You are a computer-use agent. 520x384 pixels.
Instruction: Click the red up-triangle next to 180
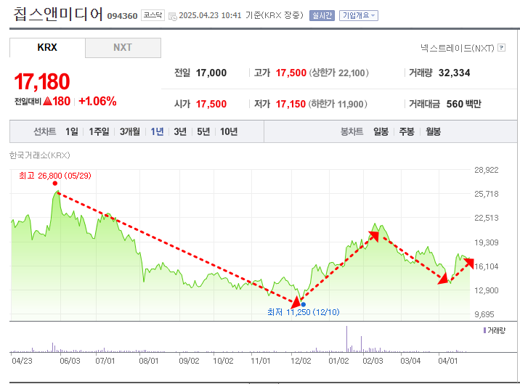click(x=47, y=101)
